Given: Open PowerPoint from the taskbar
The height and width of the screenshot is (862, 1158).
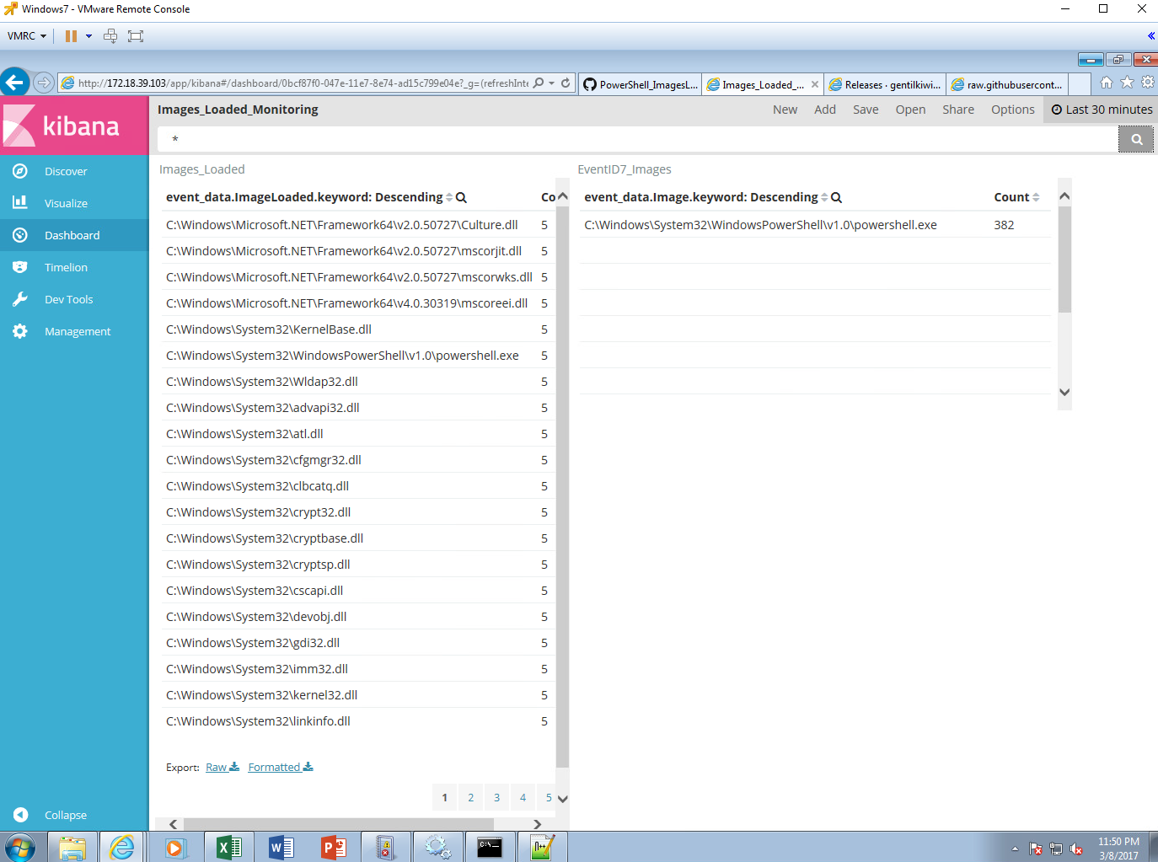Looking at the screenshot, I should pyautogui.click(x=334, y=847).
